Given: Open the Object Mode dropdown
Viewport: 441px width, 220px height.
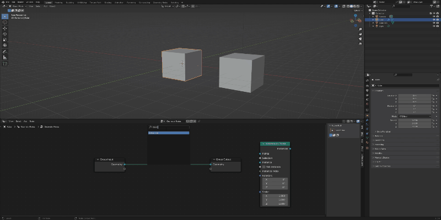Looking at the screenshot, I should pyautogui.click(x=18, y=7).
